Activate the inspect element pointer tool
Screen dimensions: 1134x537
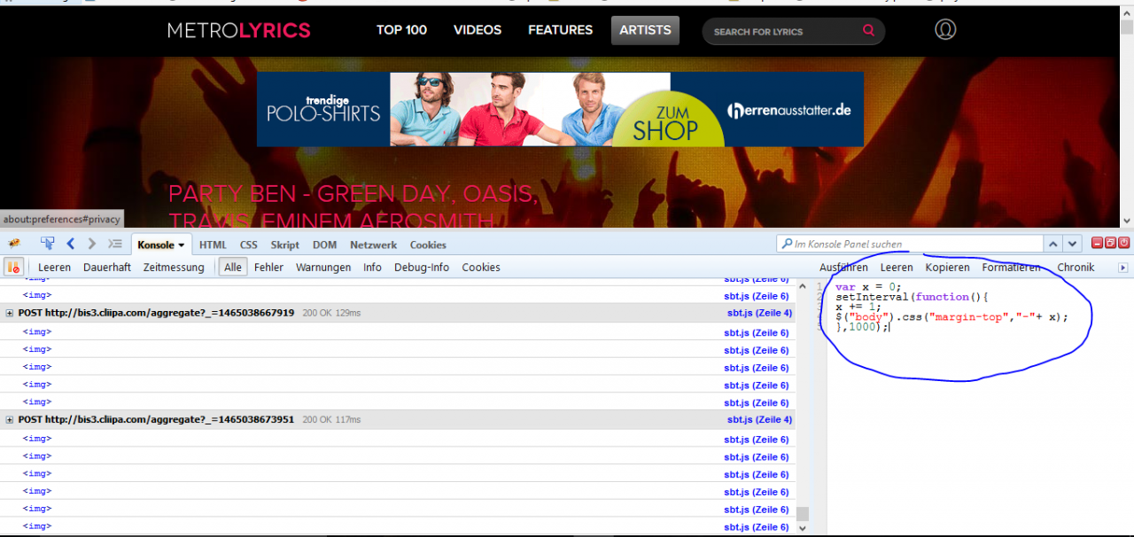tap(48, 244)
